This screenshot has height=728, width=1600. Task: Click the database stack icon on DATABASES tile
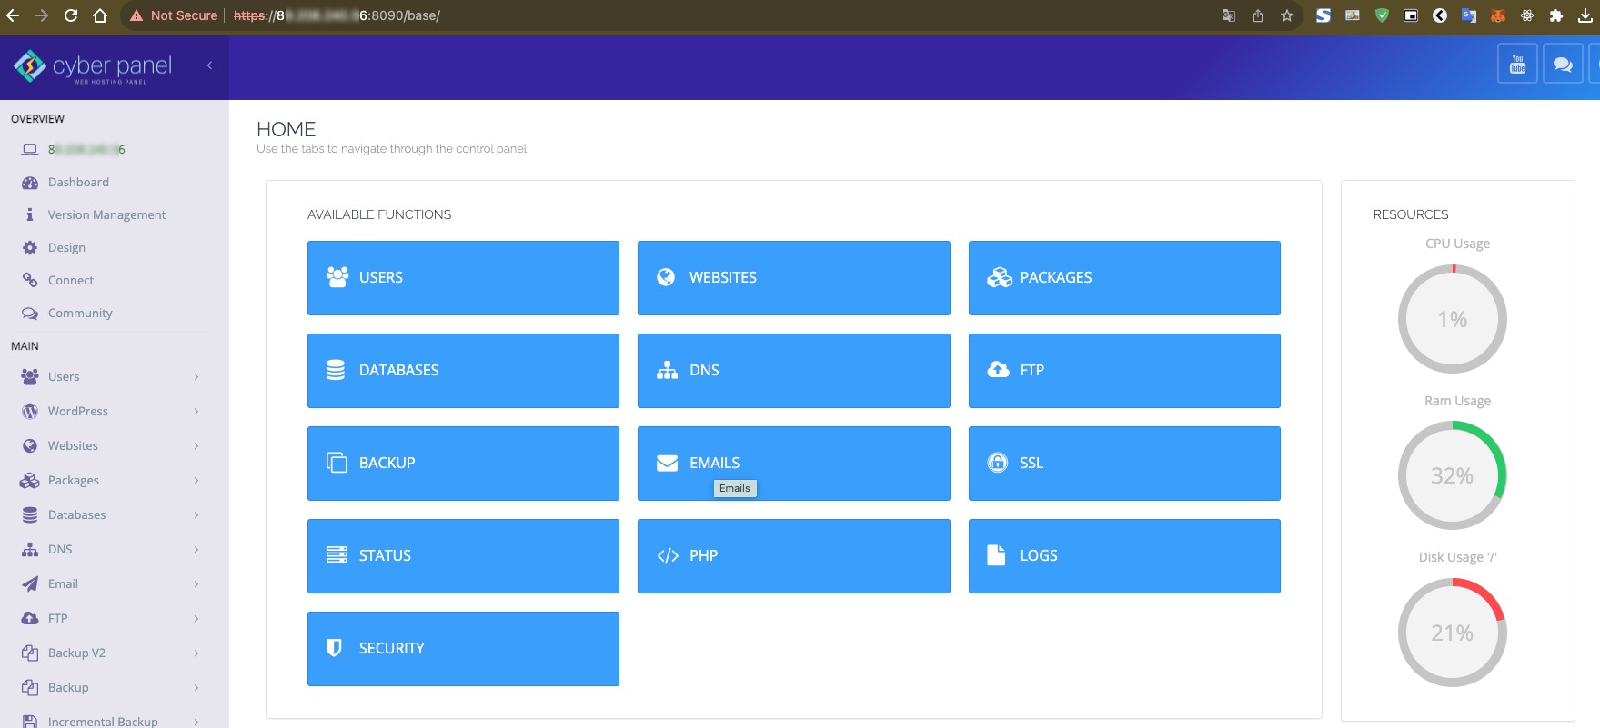[336, 371]
